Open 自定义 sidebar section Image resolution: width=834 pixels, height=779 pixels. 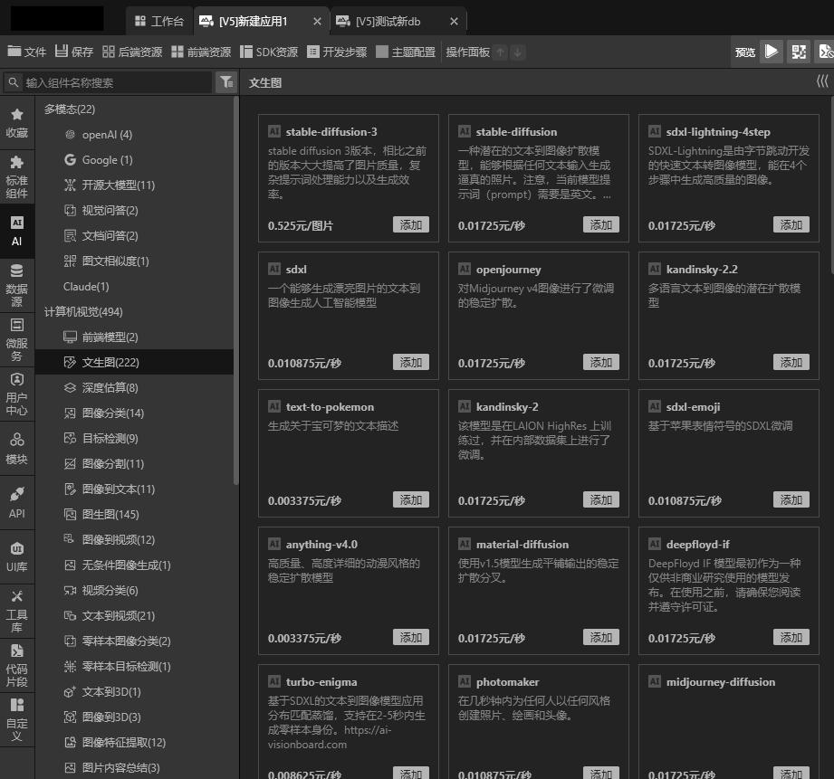click(17, 719)
